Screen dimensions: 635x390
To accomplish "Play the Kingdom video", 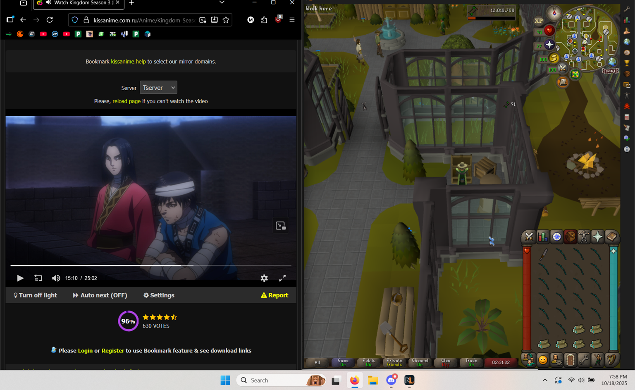I will pyautogui.click(x=20, y=278).
